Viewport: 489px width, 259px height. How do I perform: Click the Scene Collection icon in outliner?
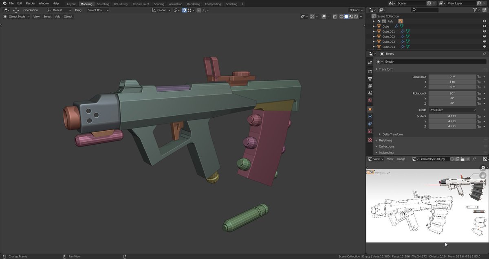click(374, 16)
